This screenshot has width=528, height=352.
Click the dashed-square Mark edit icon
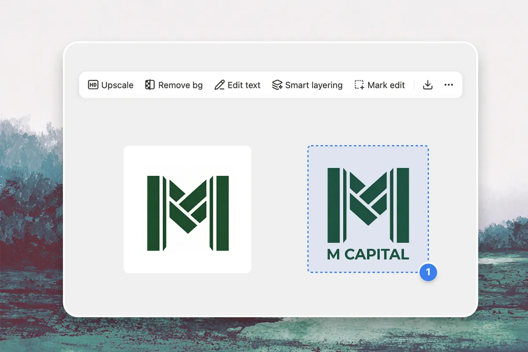pos(359,85)
